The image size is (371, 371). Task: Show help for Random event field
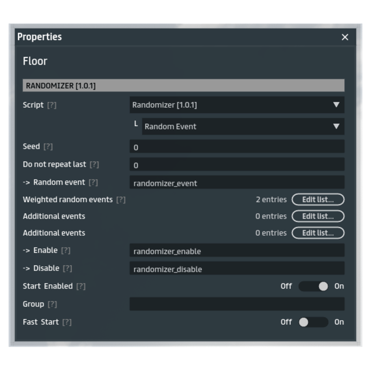tap(93, 183)
